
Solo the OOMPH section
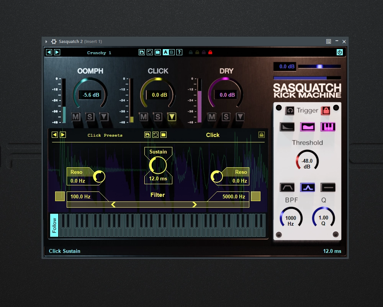[x=90, y=117]
